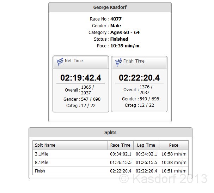Screen dimensions: 214x193
Task: Sort by the Race Time column header
Action: 120,145
